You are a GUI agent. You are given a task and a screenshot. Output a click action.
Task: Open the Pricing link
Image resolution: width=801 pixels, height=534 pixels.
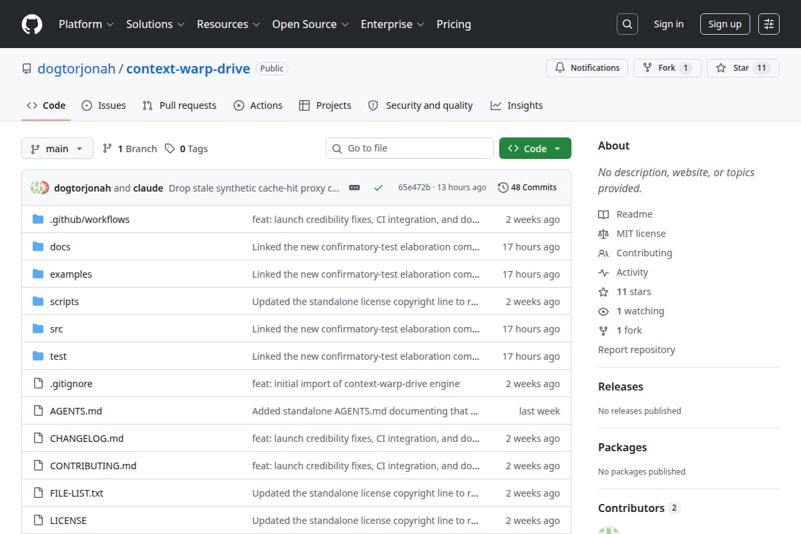[x=454, y=24]
